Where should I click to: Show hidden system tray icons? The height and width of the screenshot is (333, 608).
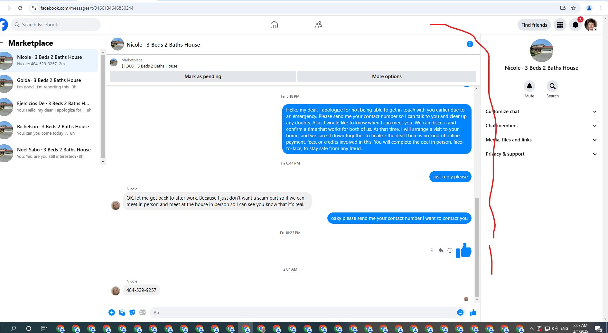[531, 328]
